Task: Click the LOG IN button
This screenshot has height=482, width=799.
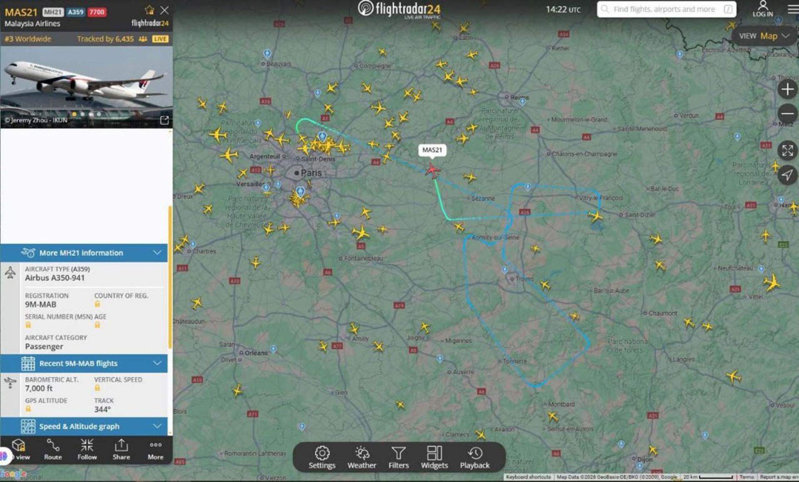Action: click(x=762, y=9)
